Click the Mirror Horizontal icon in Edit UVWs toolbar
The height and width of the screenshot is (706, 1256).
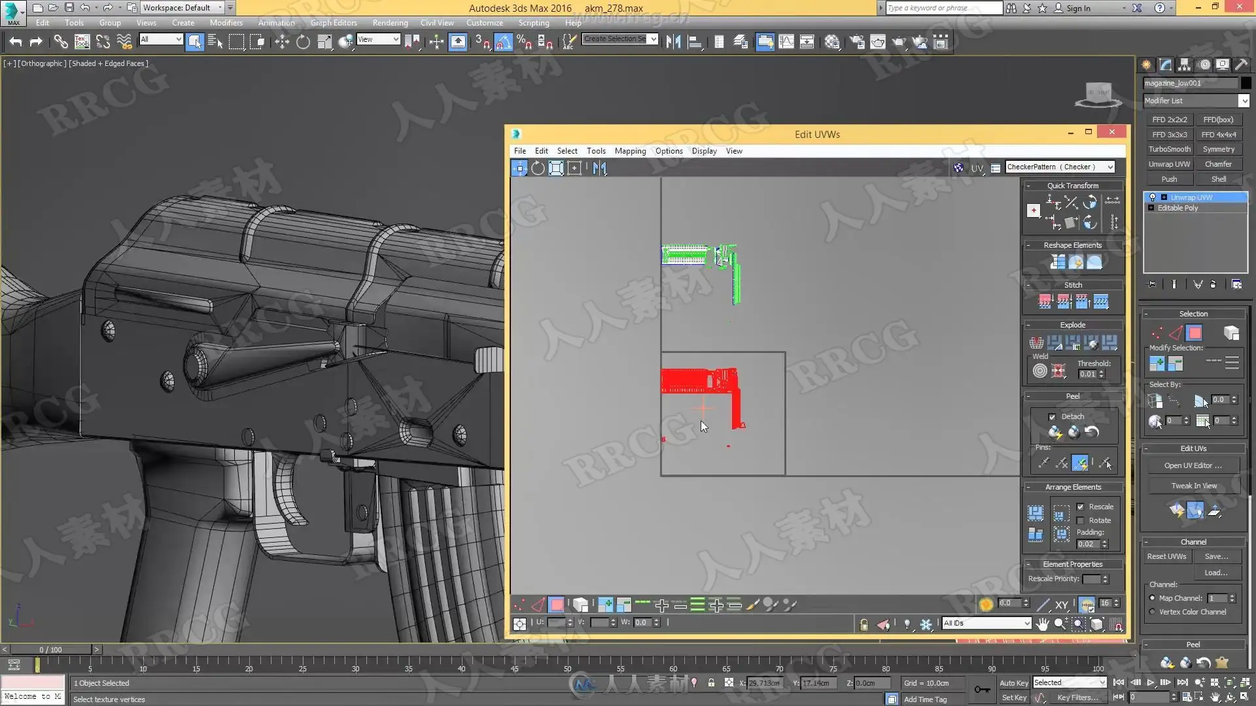tap(599, 169)
